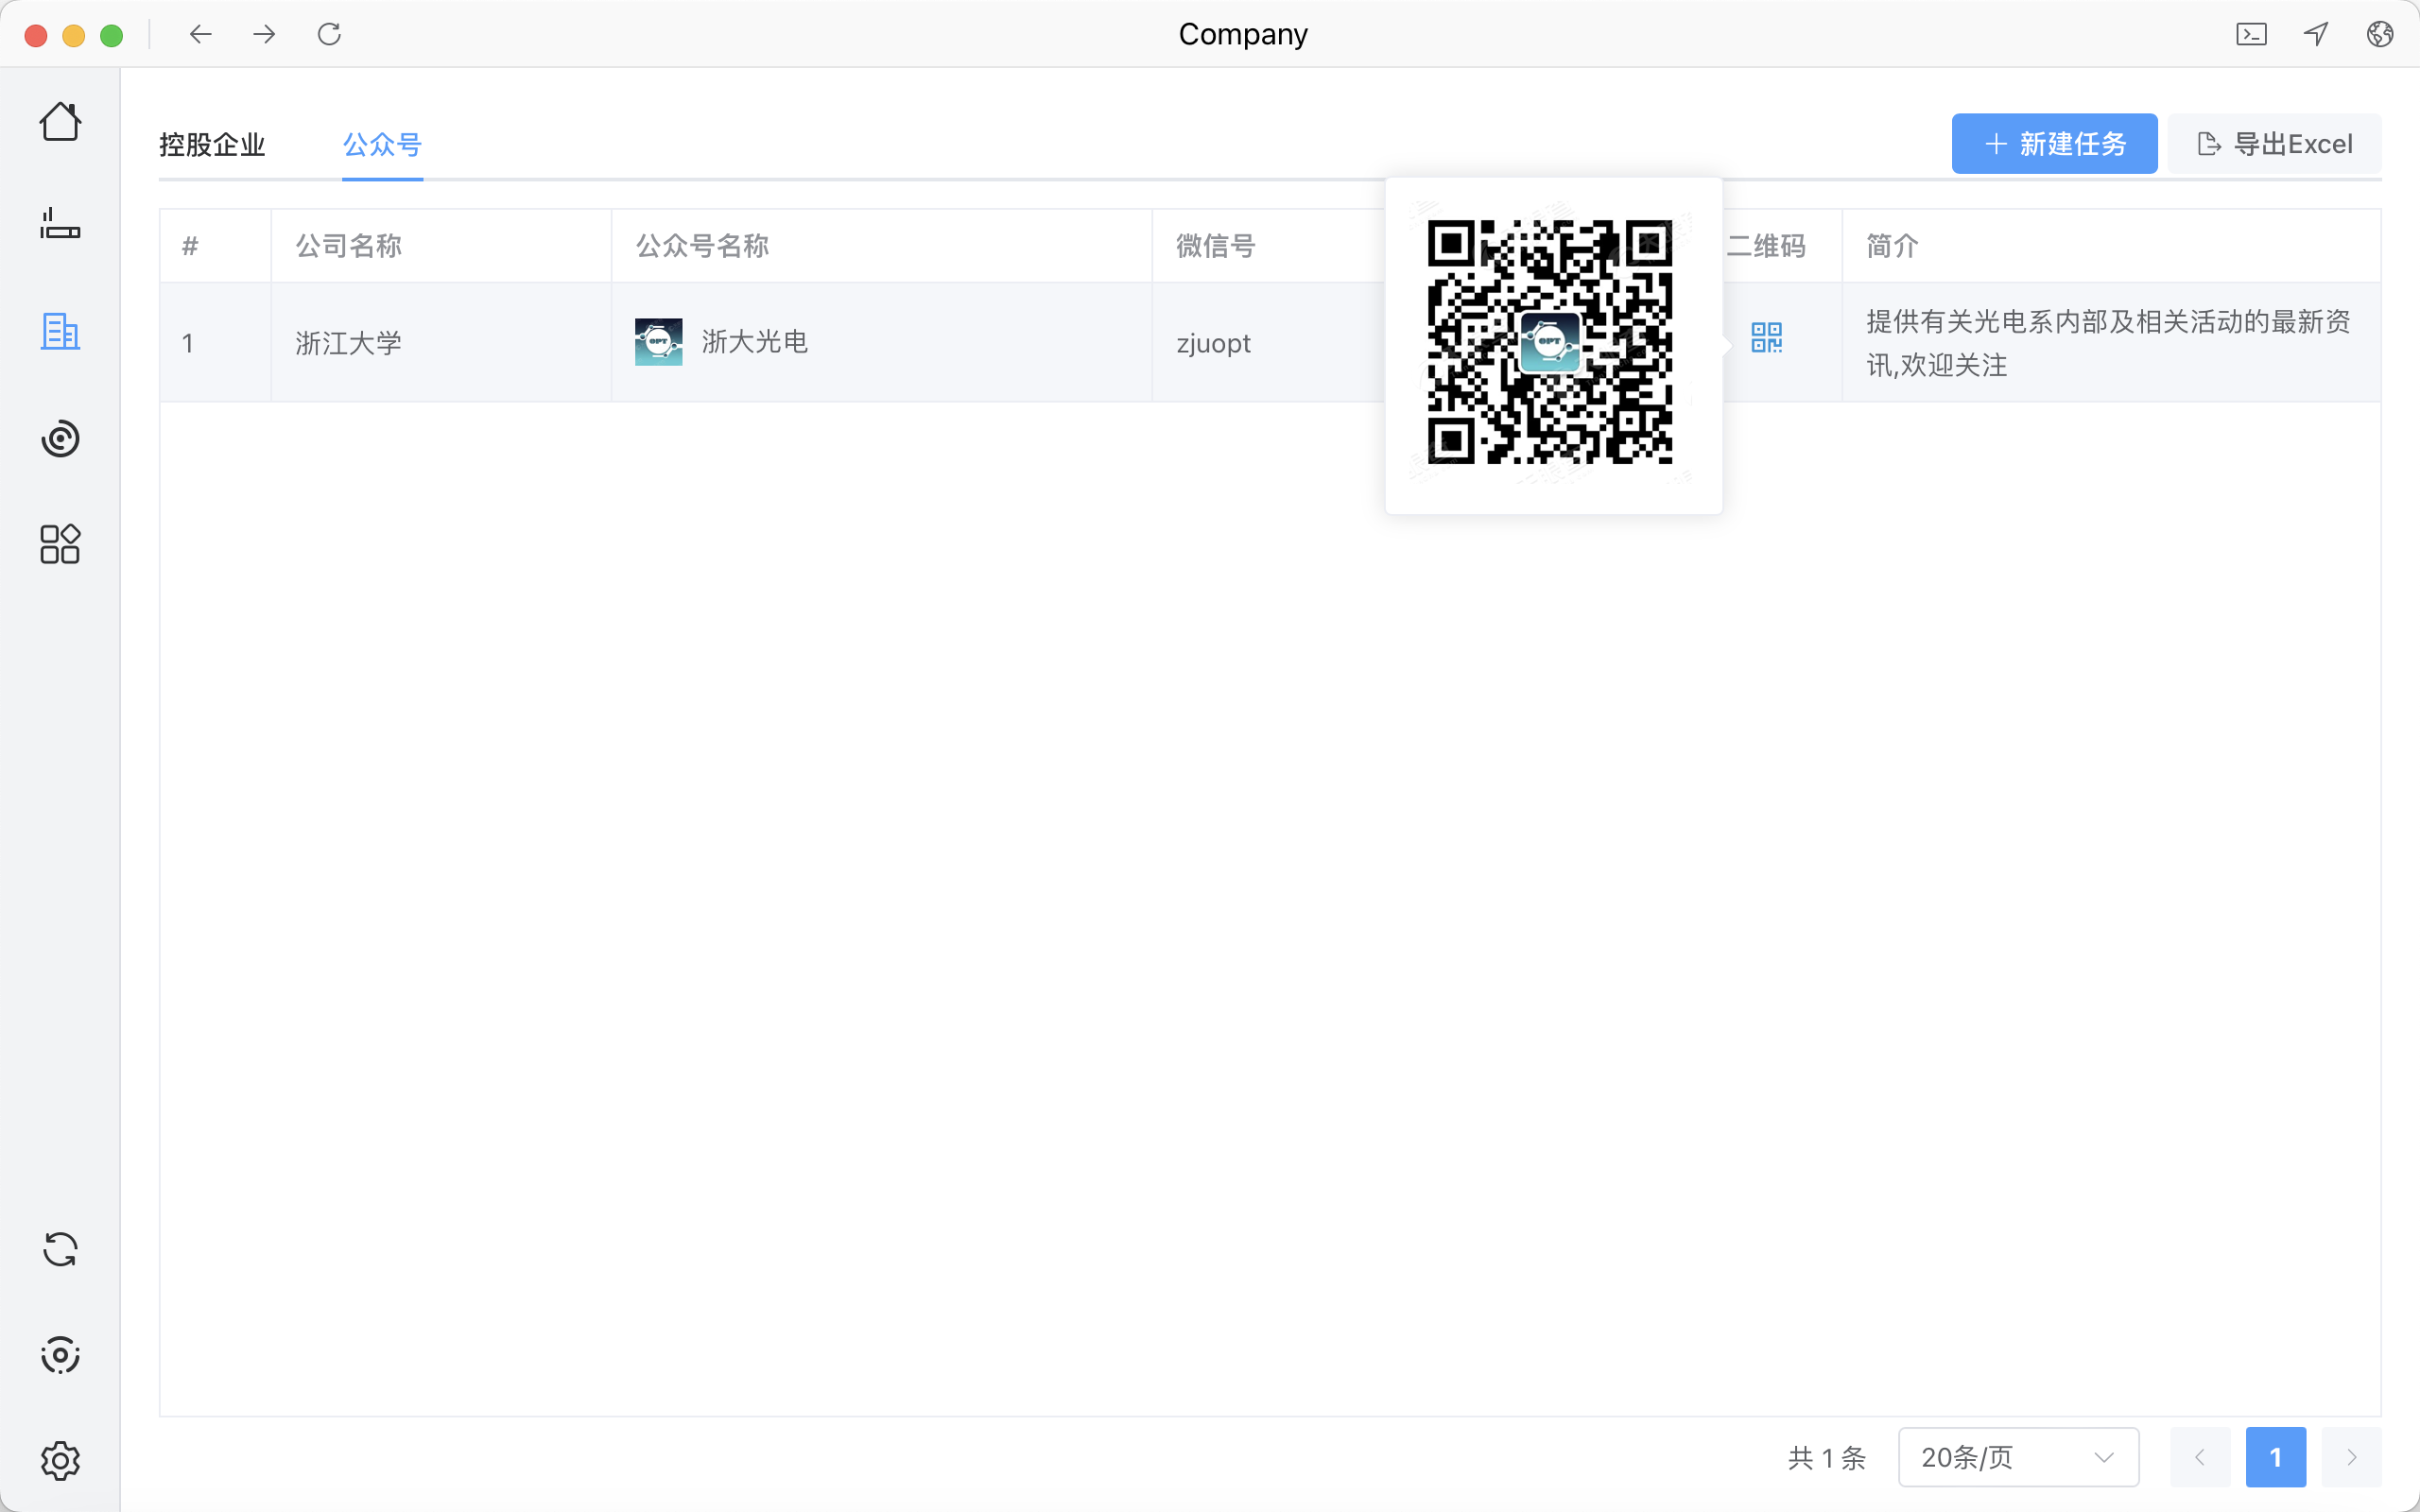Click the QR code icon in row
The height and width of the screenshot is (1512, 2420).
(x=1766, y=338)
